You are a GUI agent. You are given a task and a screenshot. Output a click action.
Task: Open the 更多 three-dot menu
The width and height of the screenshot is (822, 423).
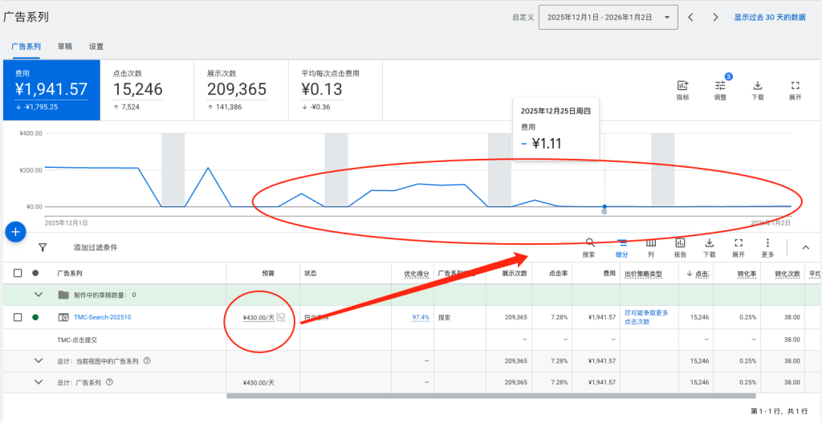click(767, 242)
